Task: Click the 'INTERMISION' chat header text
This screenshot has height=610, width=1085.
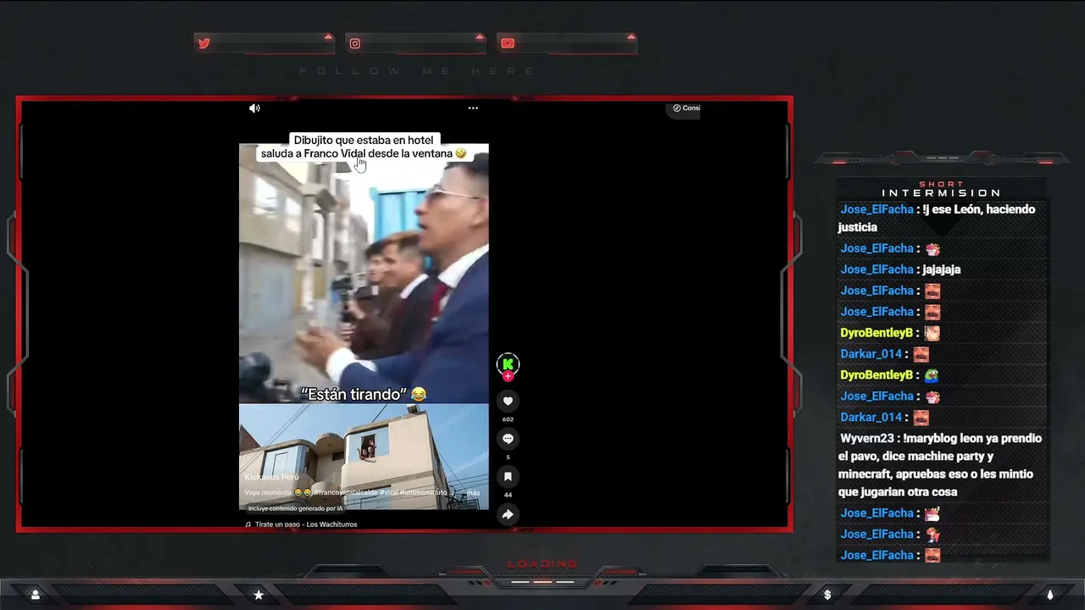Action: click(942, 193)
